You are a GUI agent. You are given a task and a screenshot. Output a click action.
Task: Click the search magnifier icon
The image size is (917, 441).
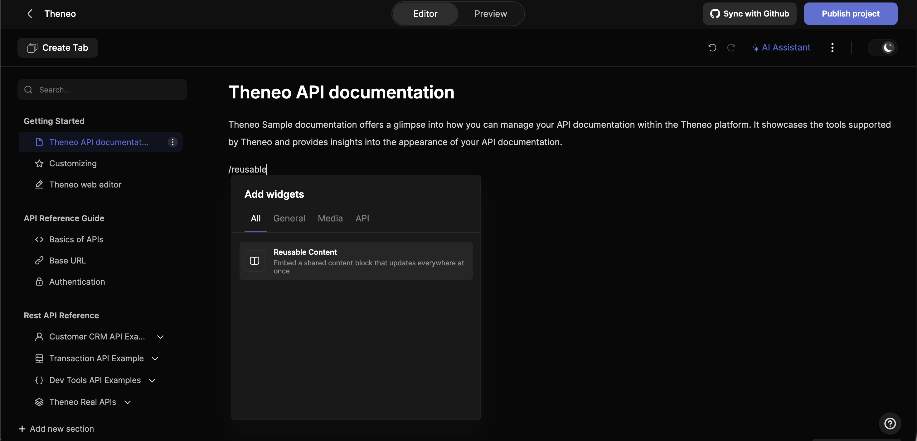[28, 90]
